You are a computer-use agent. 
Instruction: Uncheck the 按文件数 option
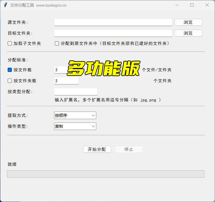coord(10,70)
